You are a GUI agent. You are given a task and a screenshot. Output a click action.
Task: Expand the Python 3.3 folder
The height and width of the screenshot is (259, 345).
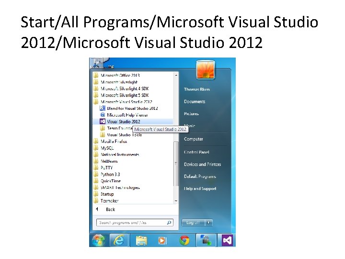[107, 174]
